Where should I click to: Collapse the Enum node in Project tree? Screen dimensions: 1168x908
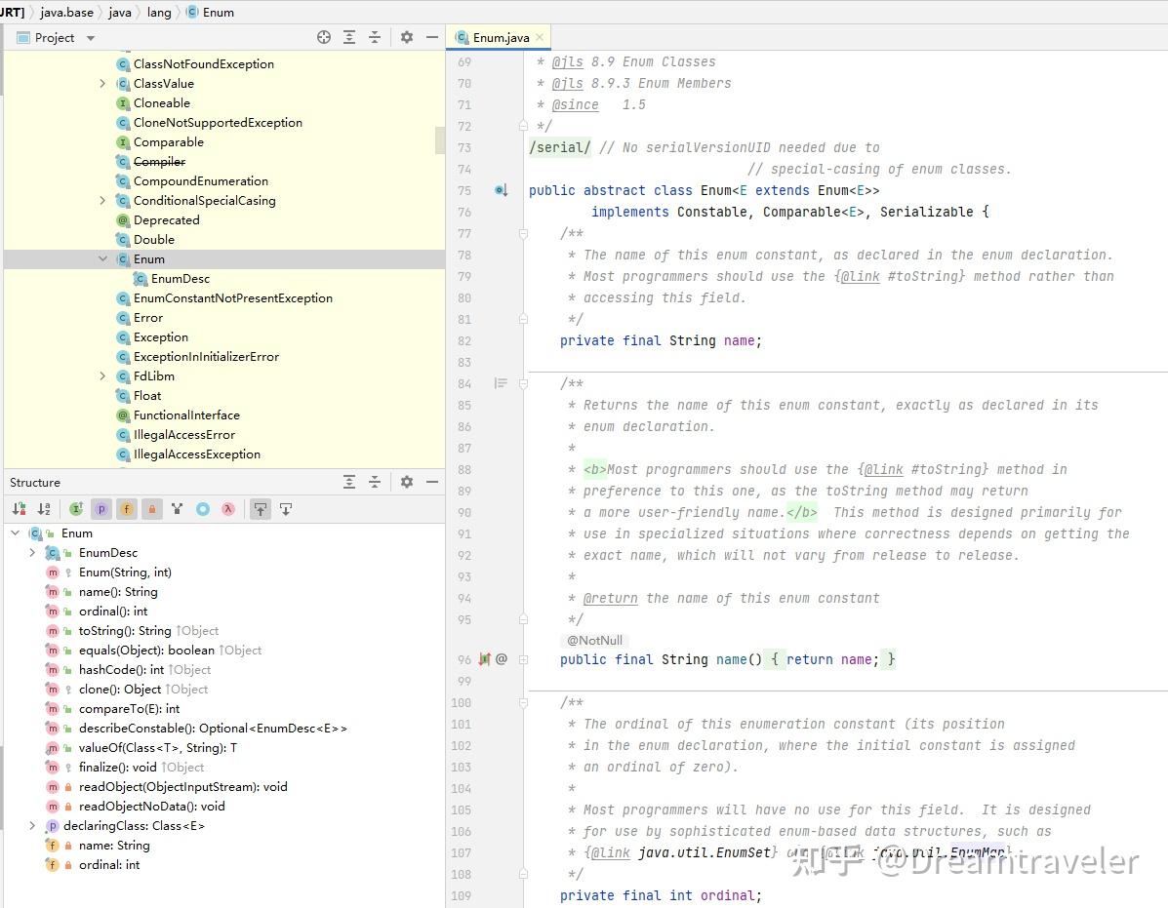pos(102,259)
